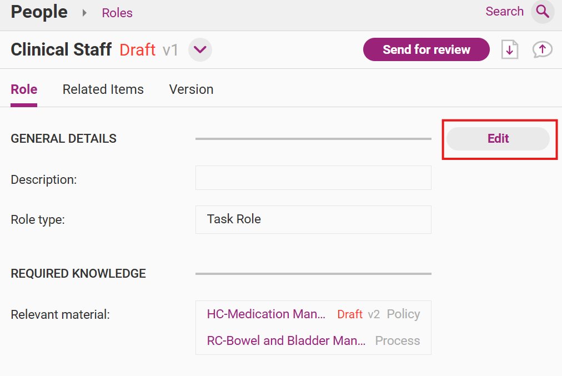Click the Search text label

click(x=504, y=12)
